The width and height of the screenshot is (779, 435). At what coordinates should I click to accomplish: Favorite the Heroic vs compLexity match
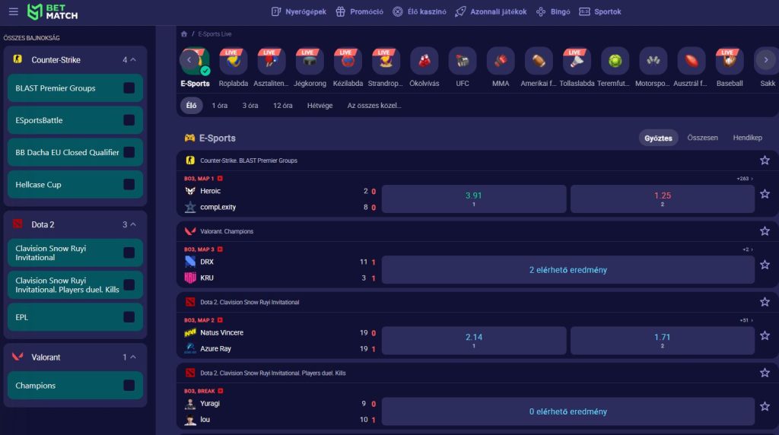click(x=765, y=194)
